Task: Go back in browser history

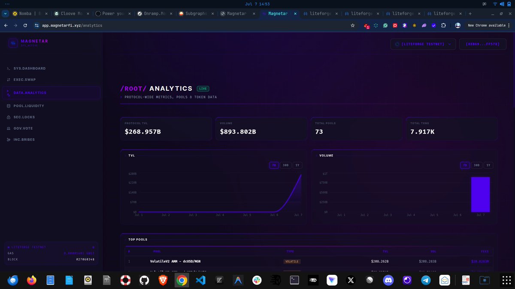Action: 6,25
